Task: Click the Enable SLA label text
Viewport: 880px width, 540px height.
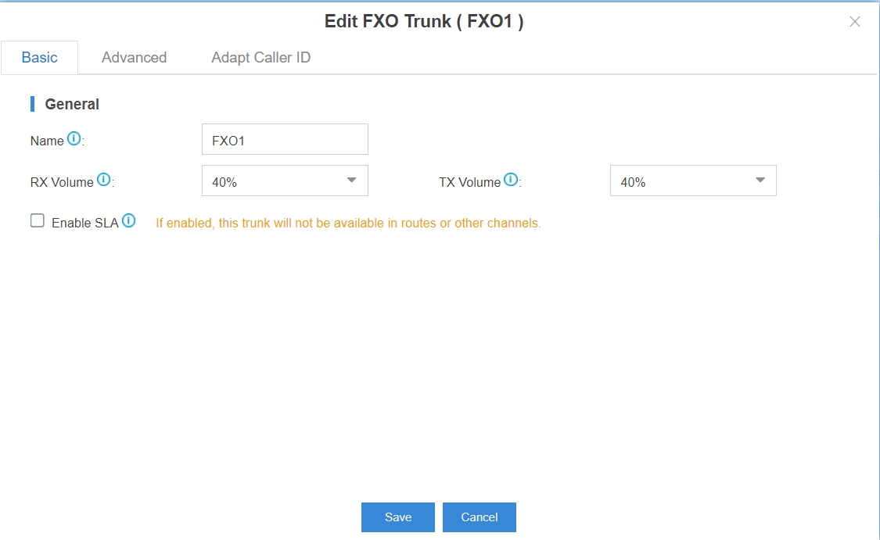Action: (x=84, y=224)
